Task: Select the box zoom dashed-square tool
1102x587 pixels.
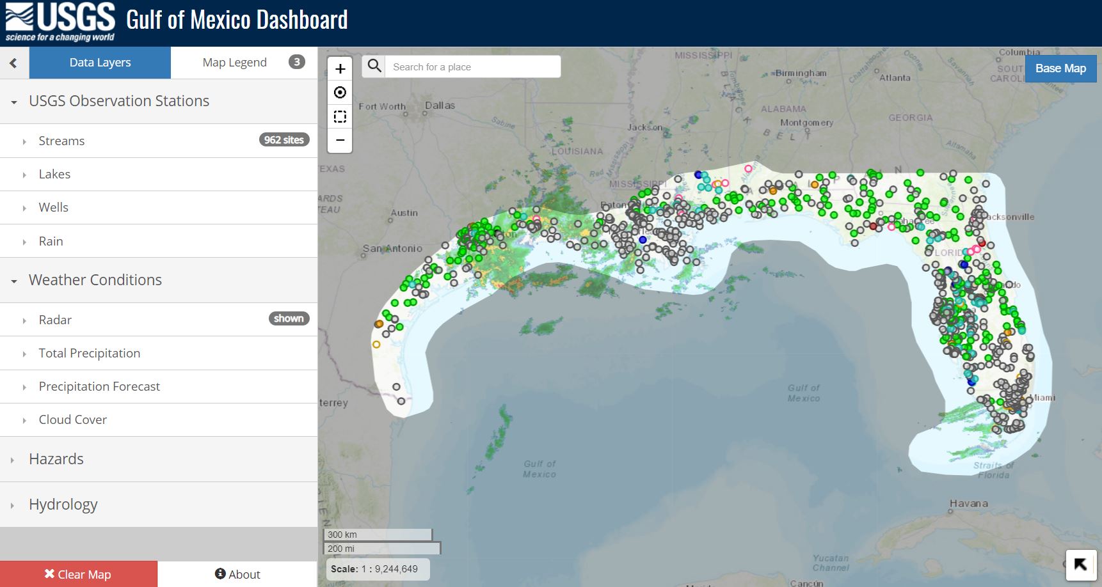Action: (340, 116)
